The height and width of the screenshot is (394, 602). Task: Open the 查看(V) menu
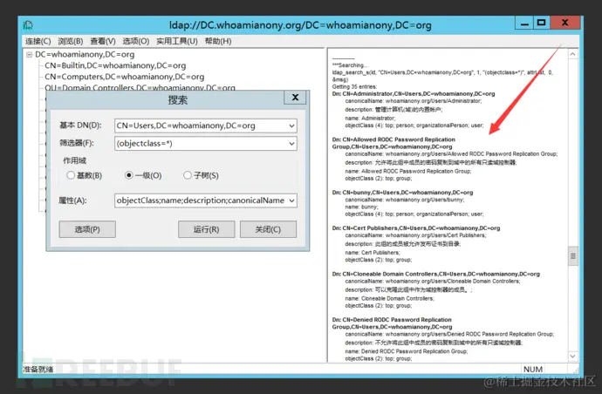(102, 41)
